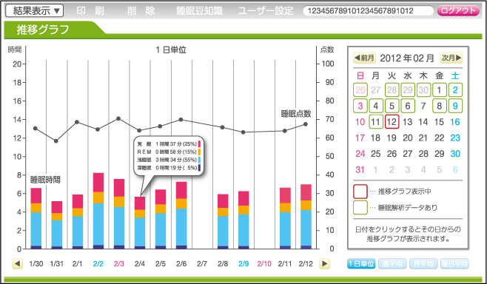Select calendar date 11 with green outline
Image resolution: width=487 pixels, height=284 pixels.
click(x=376, y=122)
